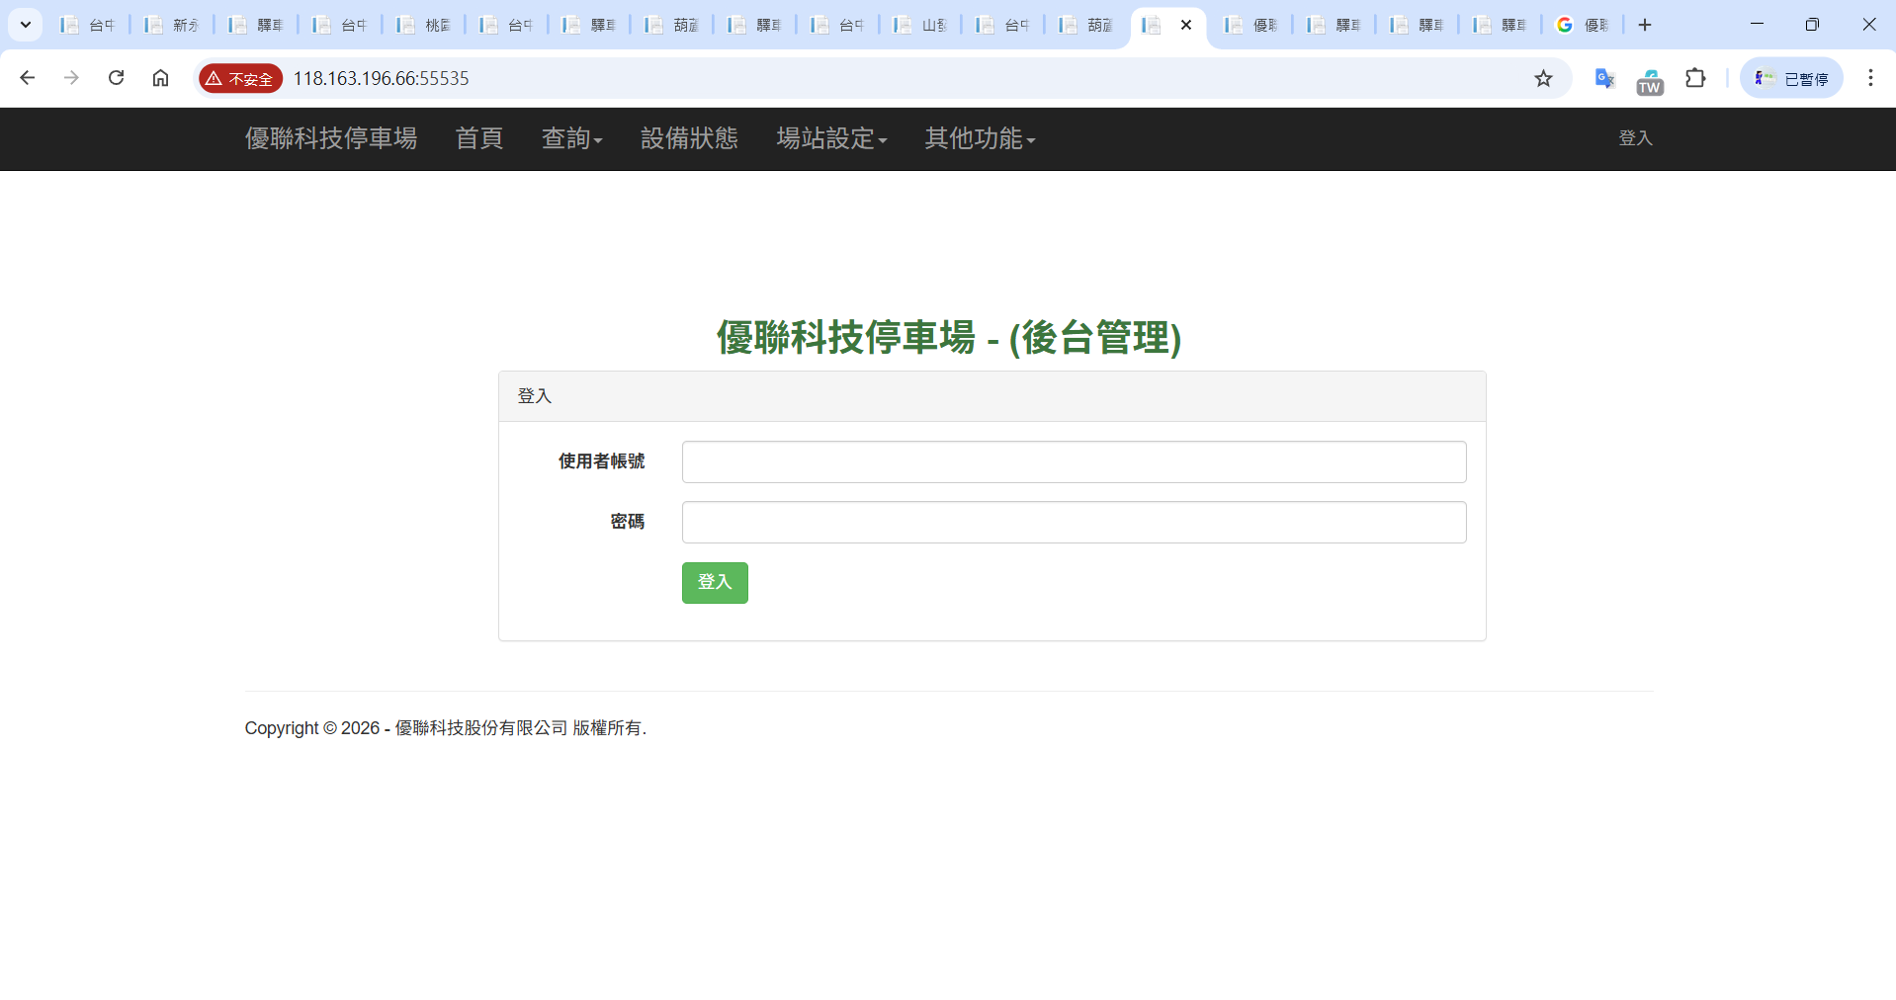Click the 優聯科技停車場 - (後台管理) title
Image resolution: width=1896 pixels, height=1000 pixels.
pos(948,337)
